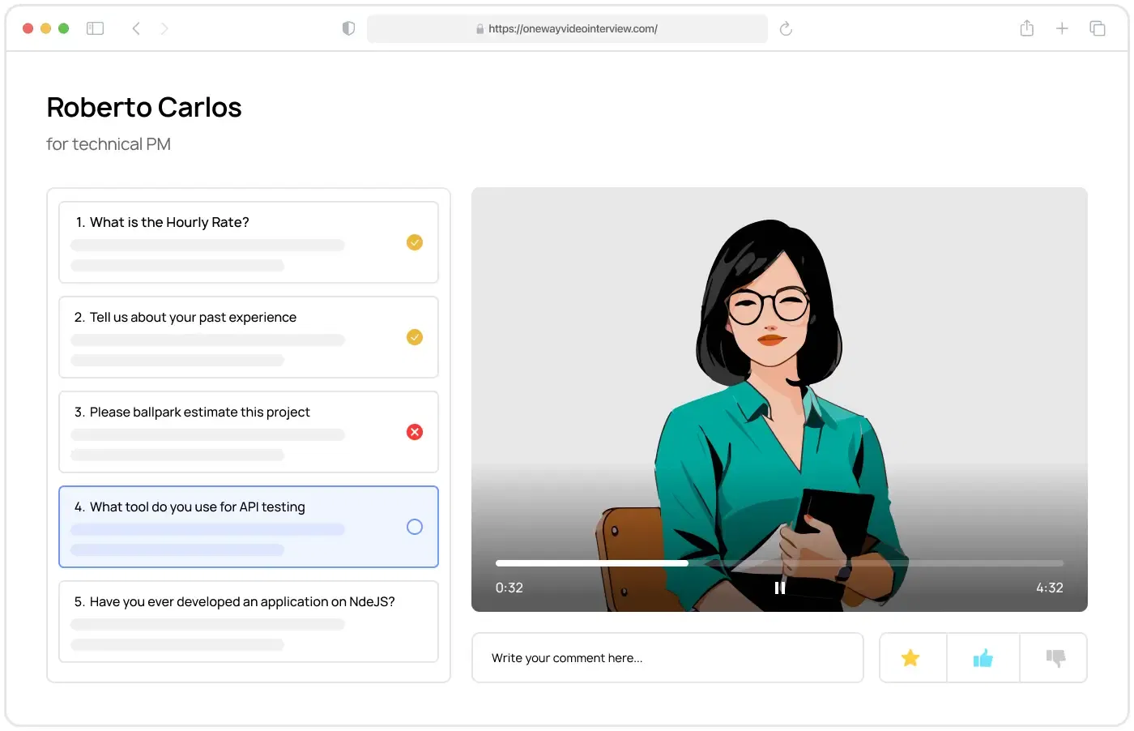Screen dimensions: 1134x731
Task: Click the privacy shield icon near the address bar
Action: click(x=347, y=28)
